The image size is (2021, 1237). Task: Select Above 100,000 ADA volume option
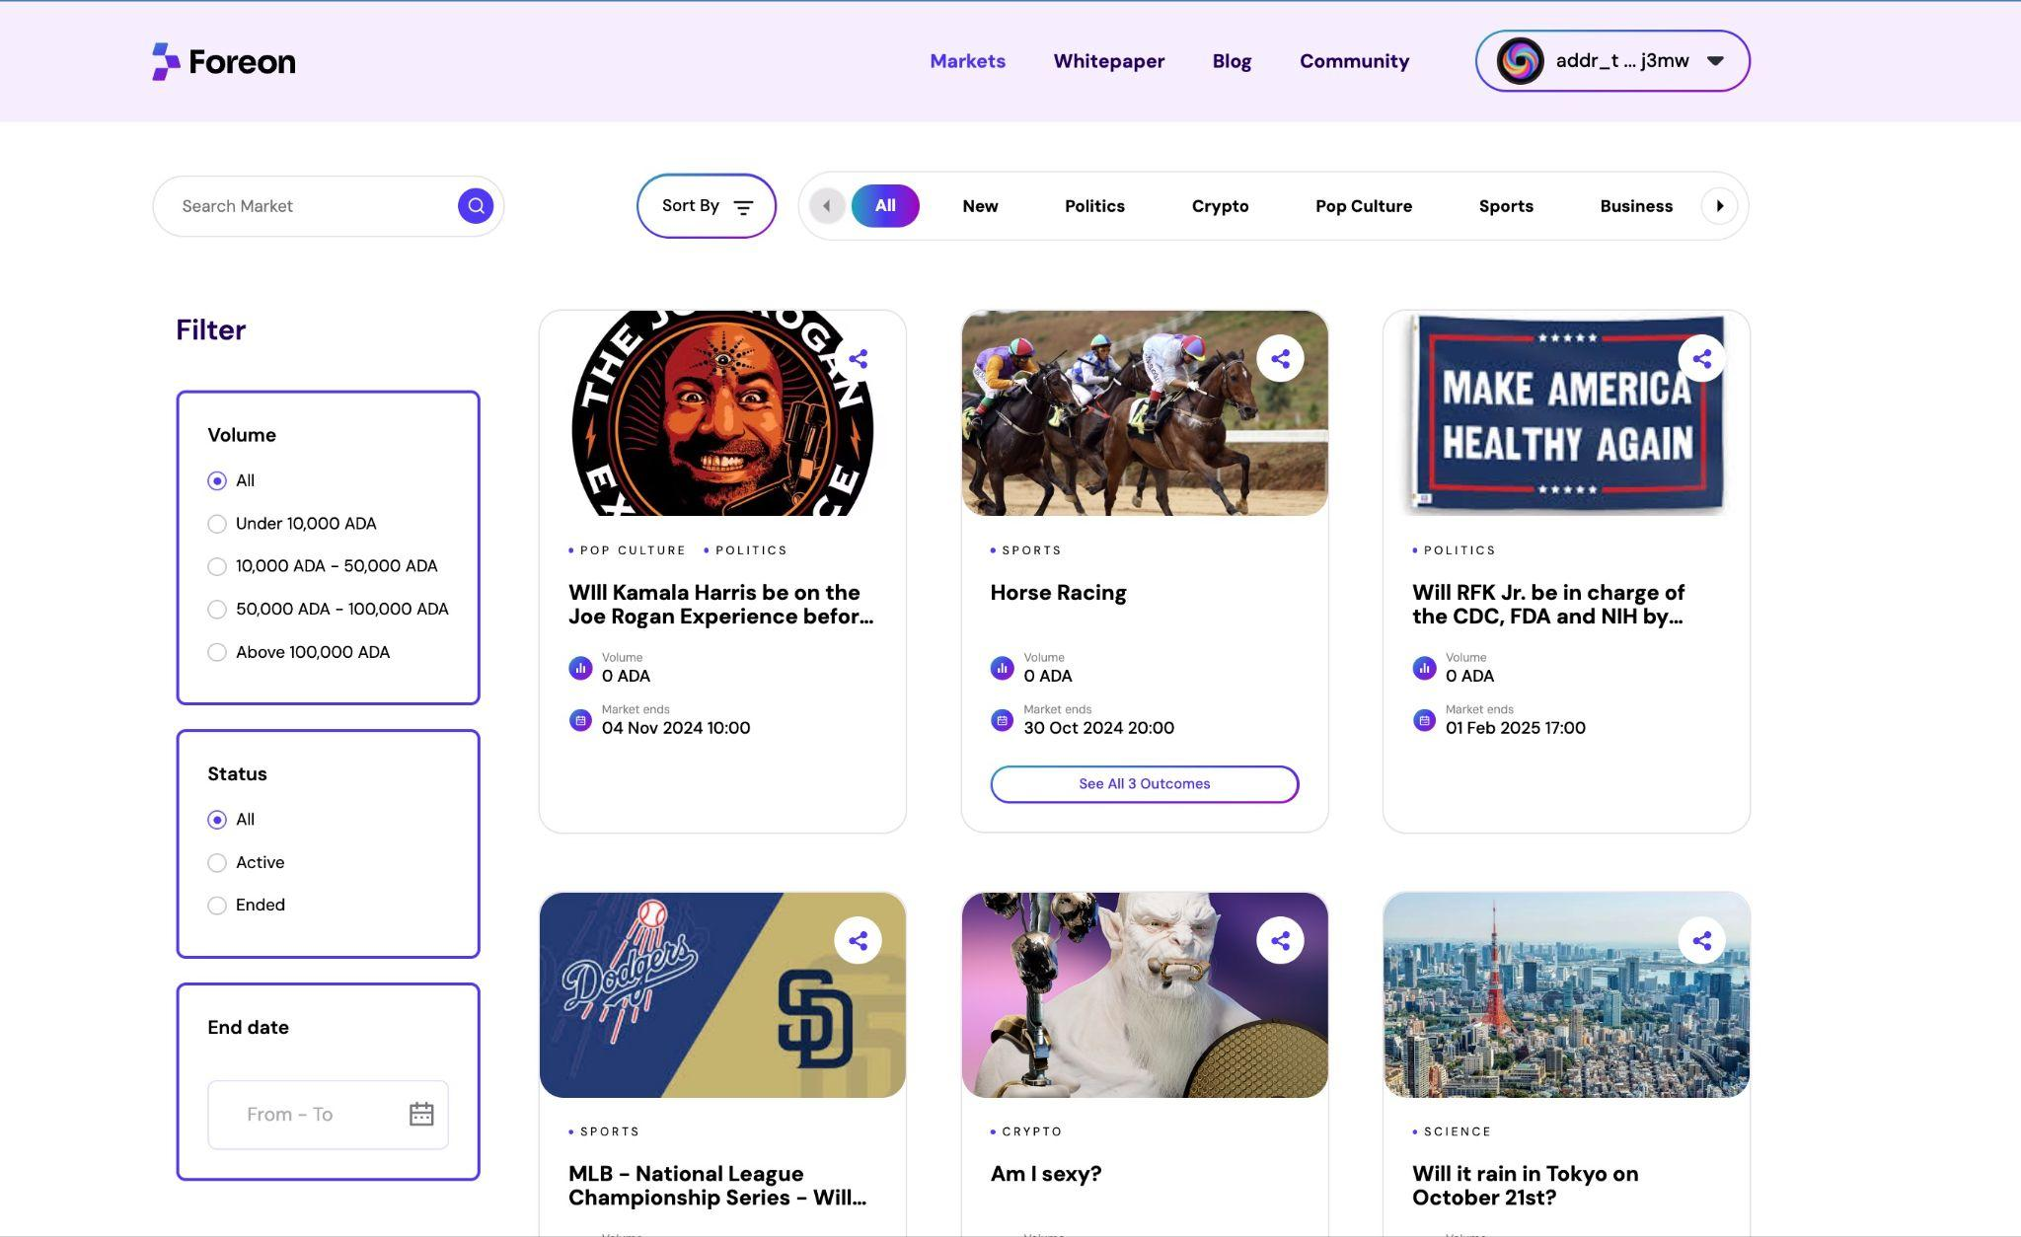tap(217, 652)
